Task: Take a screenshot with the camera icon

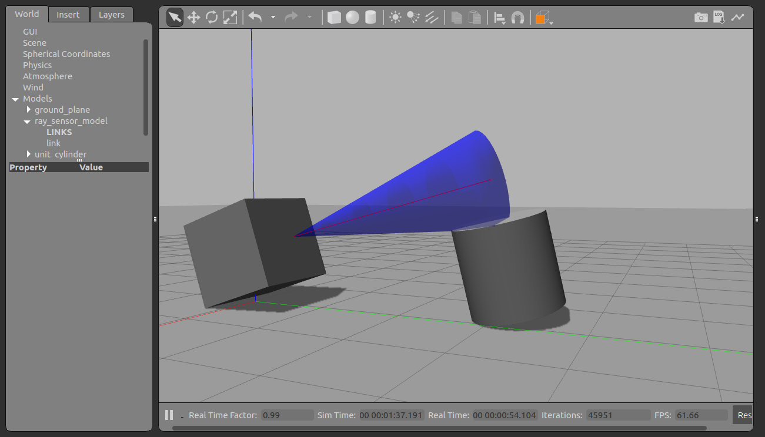Action: tap(701, 17)
